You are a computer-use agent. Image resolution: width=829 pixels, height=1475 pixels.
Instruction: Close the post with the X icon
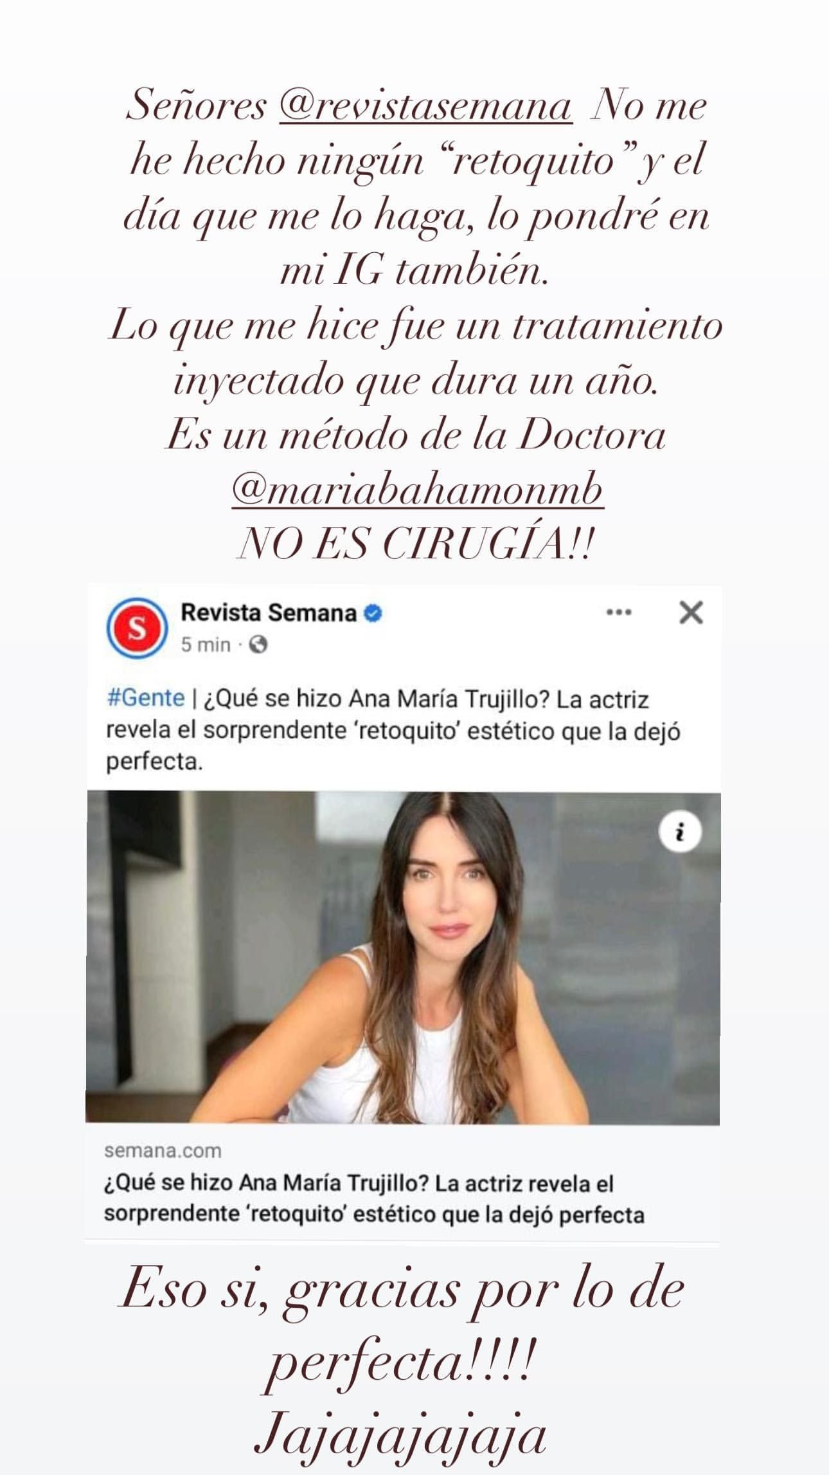pos(691,613)
